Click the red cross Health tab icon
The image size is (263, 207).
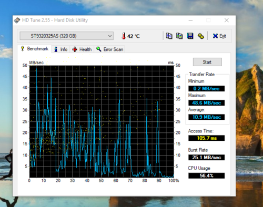(75, 49)
